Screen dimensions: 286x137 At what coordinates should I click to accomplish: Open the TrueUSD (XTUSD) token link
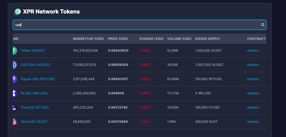35,108
